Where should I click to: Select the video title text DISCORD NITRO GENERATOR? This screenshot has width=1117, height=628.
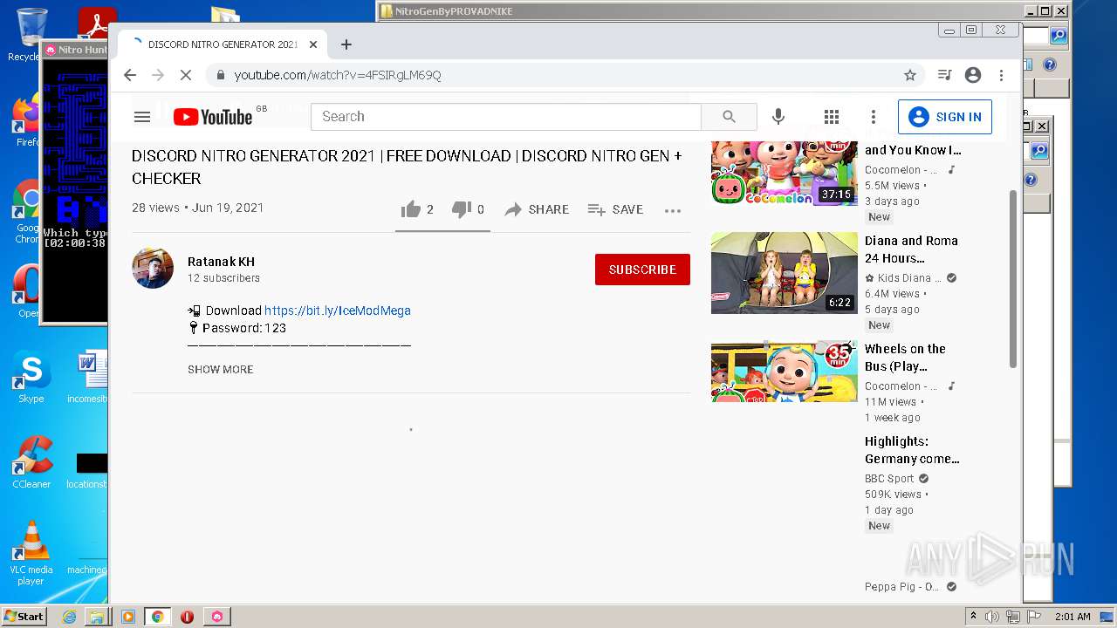[x=407, y=167]
